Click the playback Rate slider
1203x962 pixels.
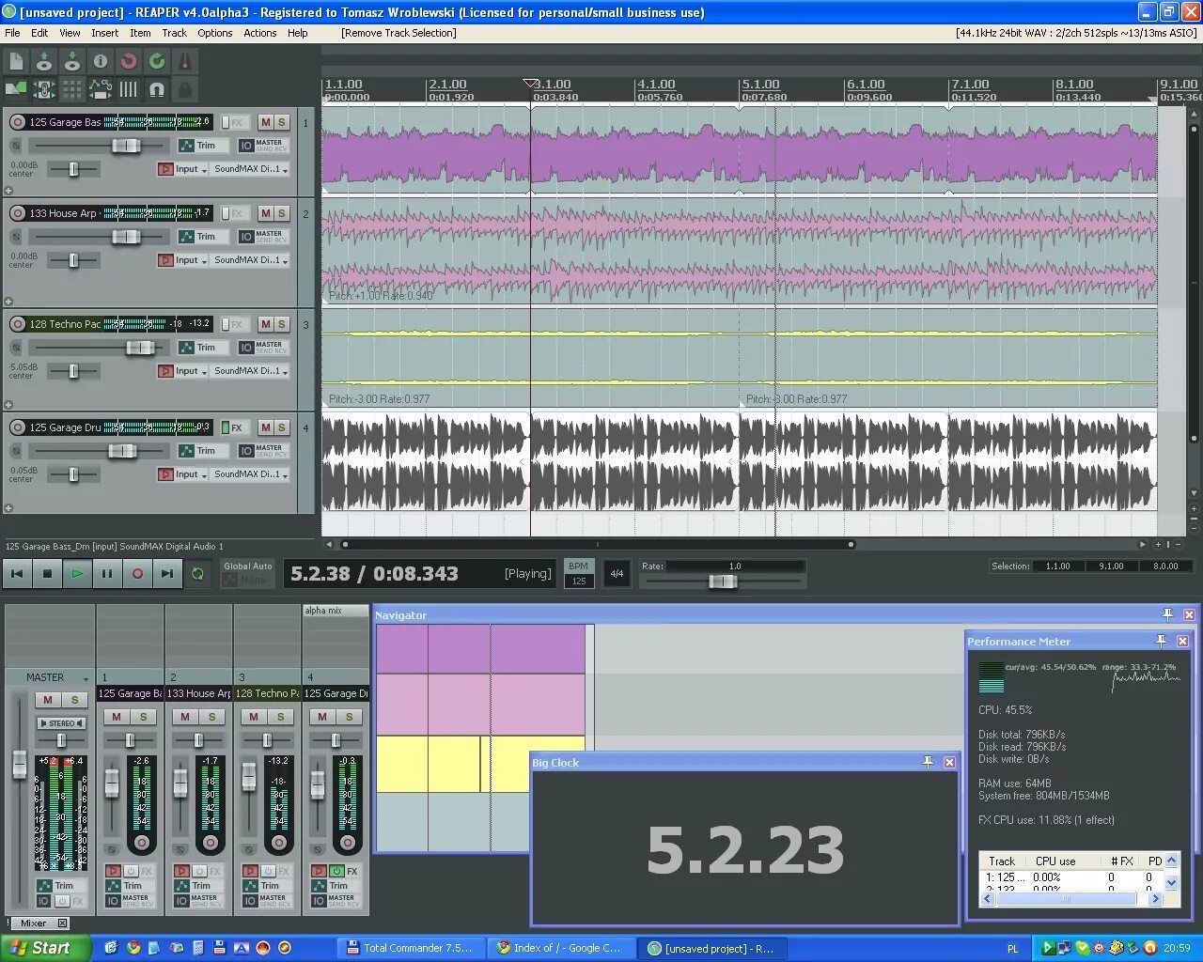point(723,582)
